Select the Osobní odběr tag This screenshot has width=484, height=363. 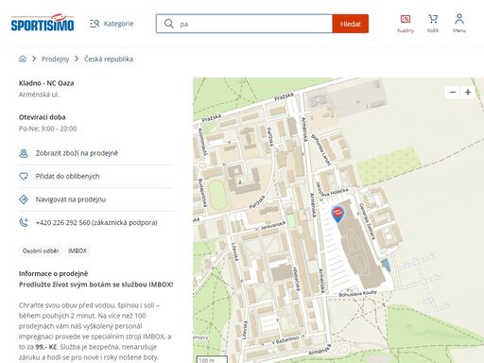pyautogui.click(x=41, y=251)
